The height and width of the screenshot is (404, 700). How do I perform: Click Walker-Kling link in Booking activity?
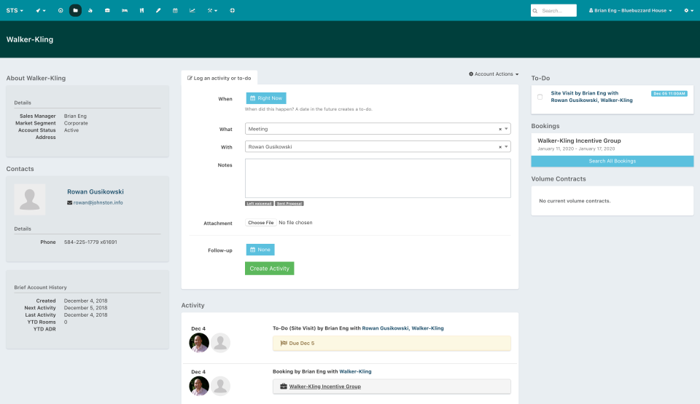(x=355, y=371)
